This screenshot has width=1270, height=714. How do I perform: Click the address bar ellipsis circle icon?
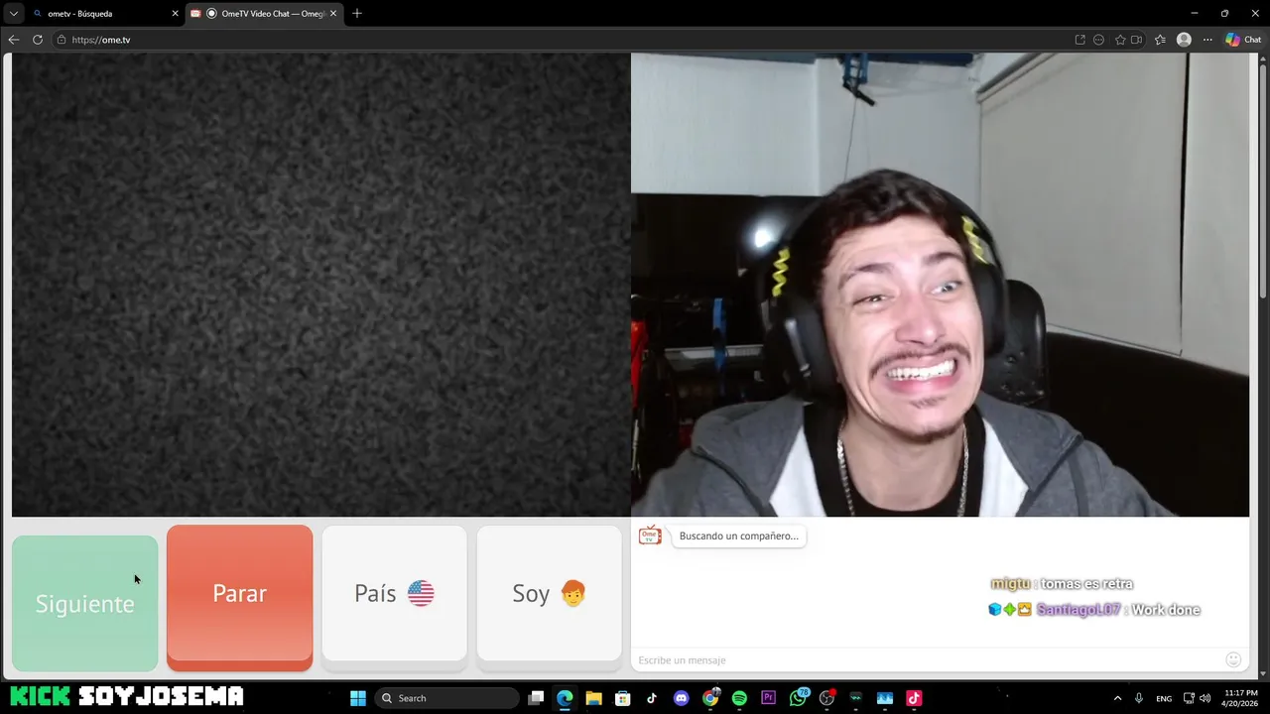pyautogui.click(x=1098, y=40)
